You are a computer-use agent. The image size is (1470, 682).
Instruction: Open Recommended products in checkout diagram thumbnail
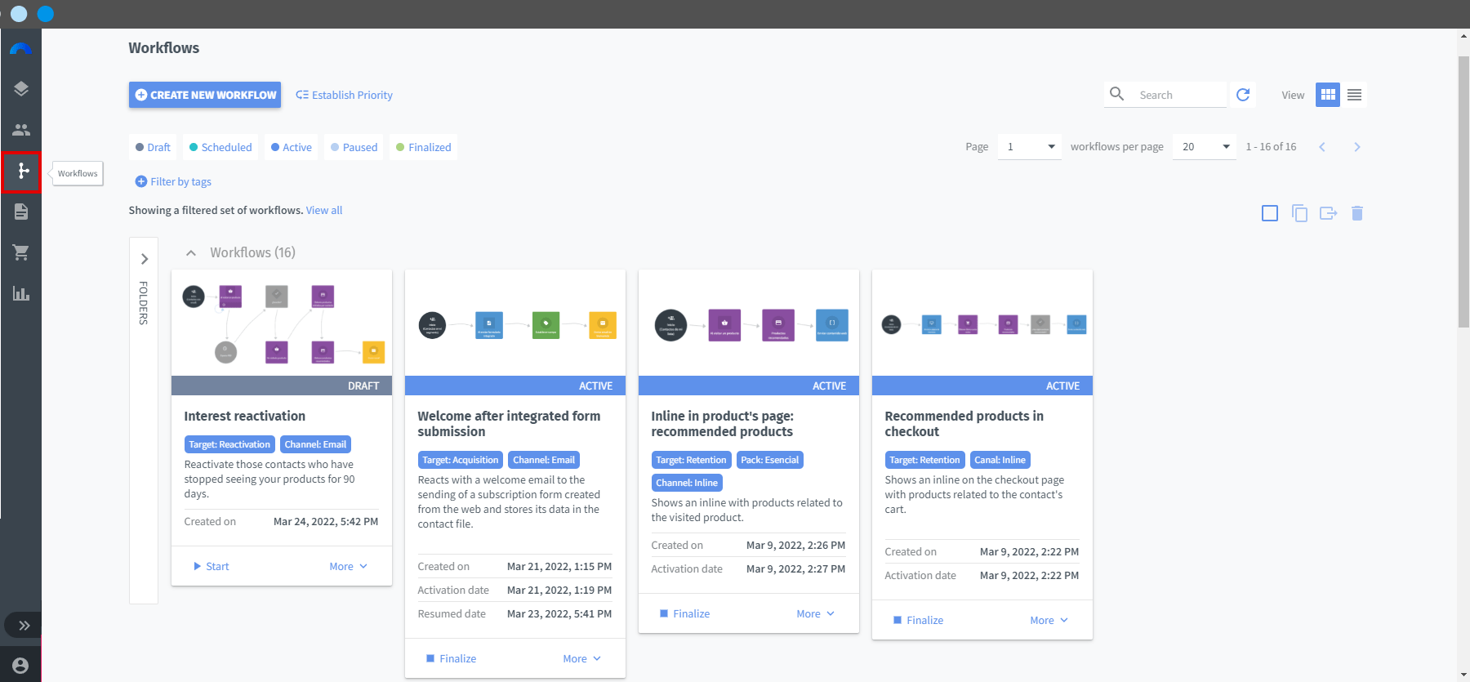[982, 323]
